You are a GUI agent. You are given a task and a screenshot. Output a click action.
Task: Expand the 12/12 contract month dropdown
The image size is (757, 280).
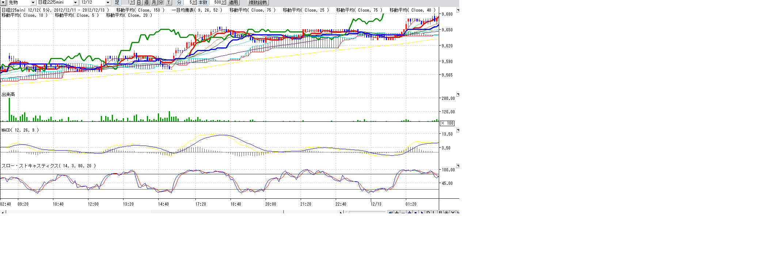coord(108,3)
